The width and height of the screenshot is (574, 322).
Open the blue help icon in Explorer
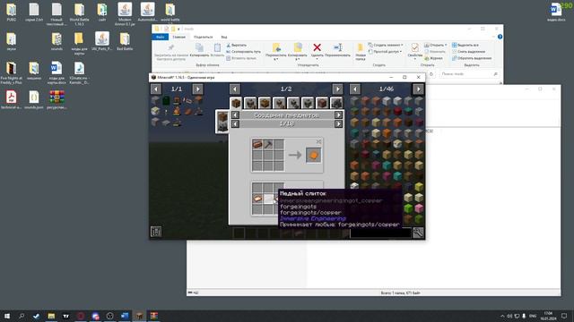pyautogui.click(x=500, y=37)
